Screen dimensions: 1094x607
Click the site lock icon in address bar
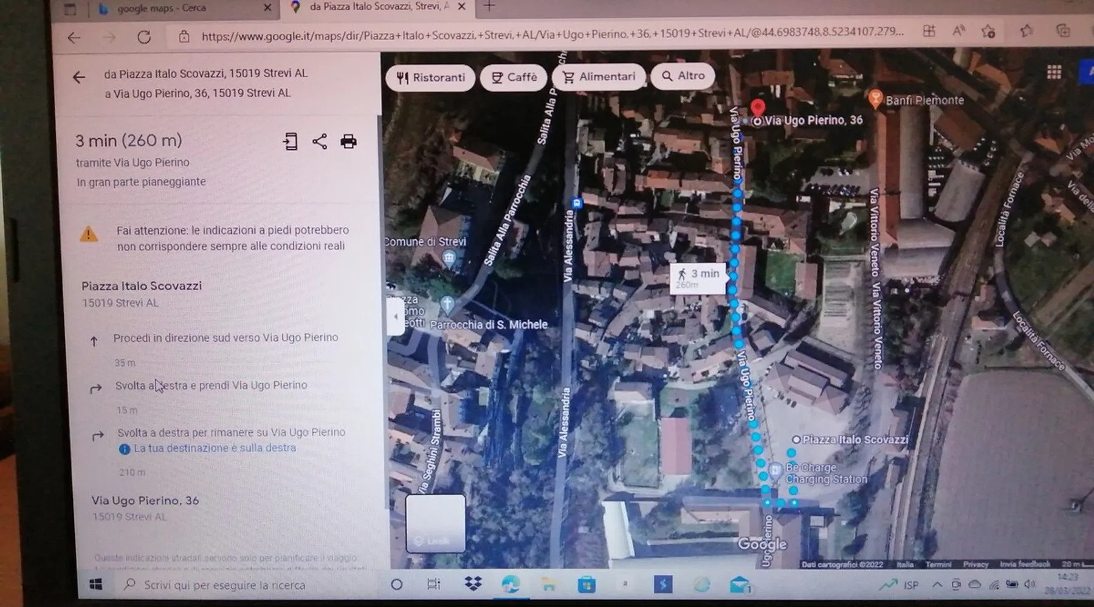pos(184,37)
